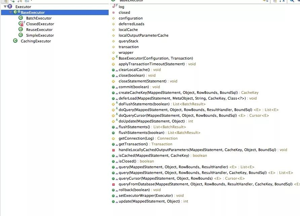
Task: Click the Executor interface icon
Action: click(9, 6)
